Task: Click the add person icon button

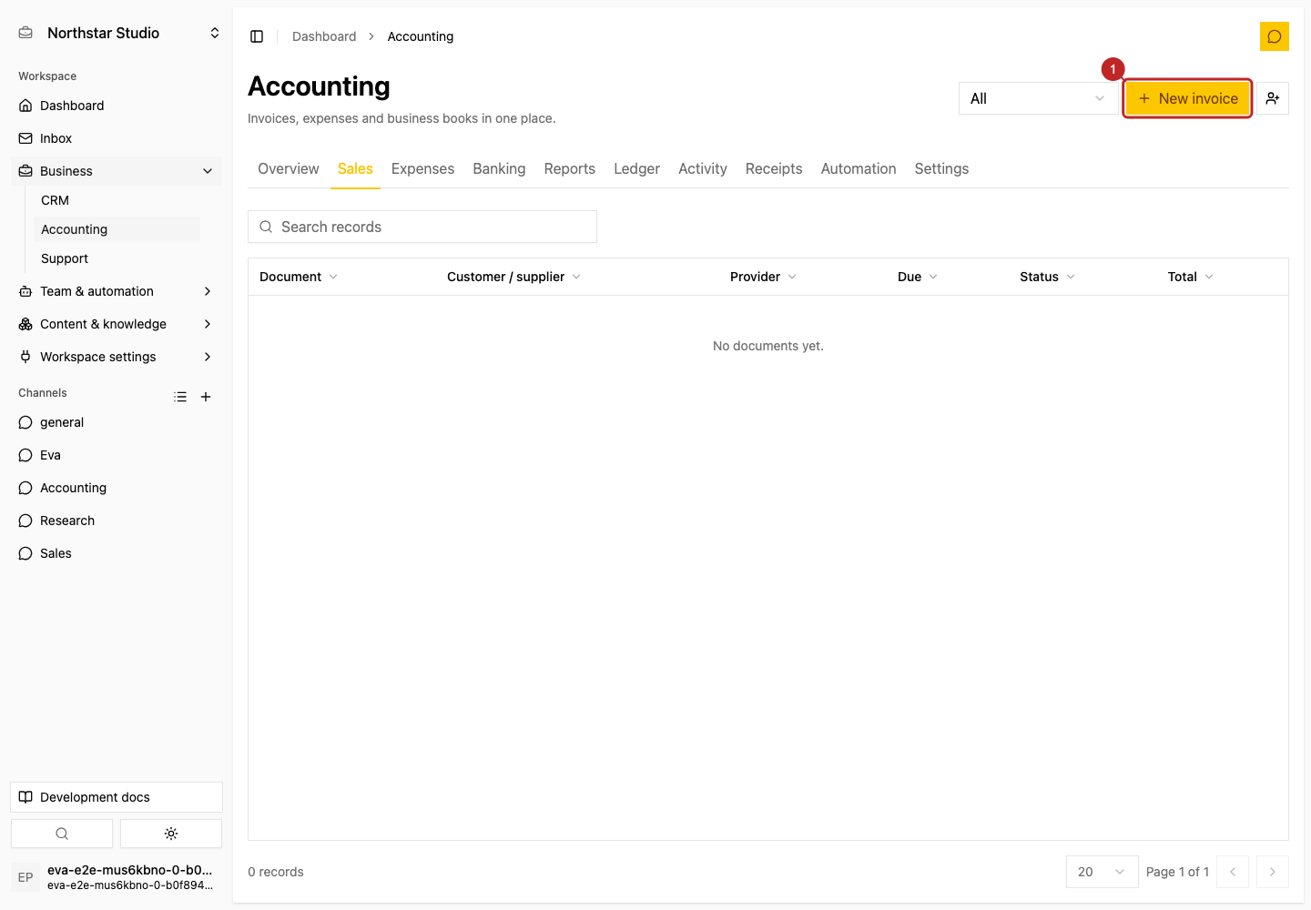Action: (x=1273, y=98)
